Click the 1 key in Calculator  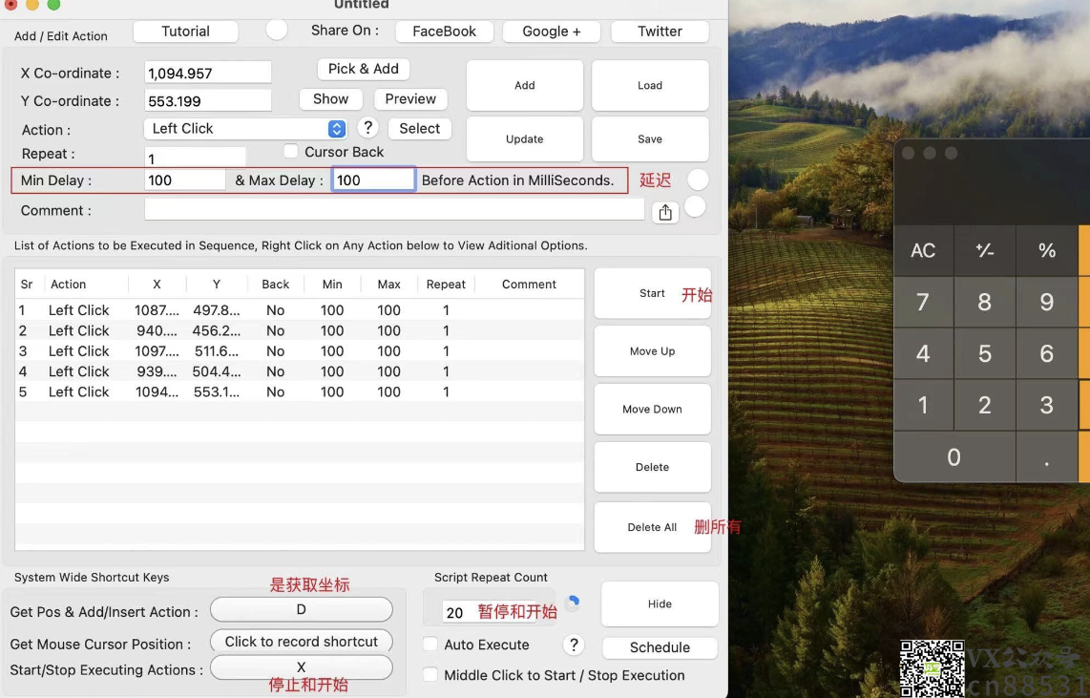point(923,405)
